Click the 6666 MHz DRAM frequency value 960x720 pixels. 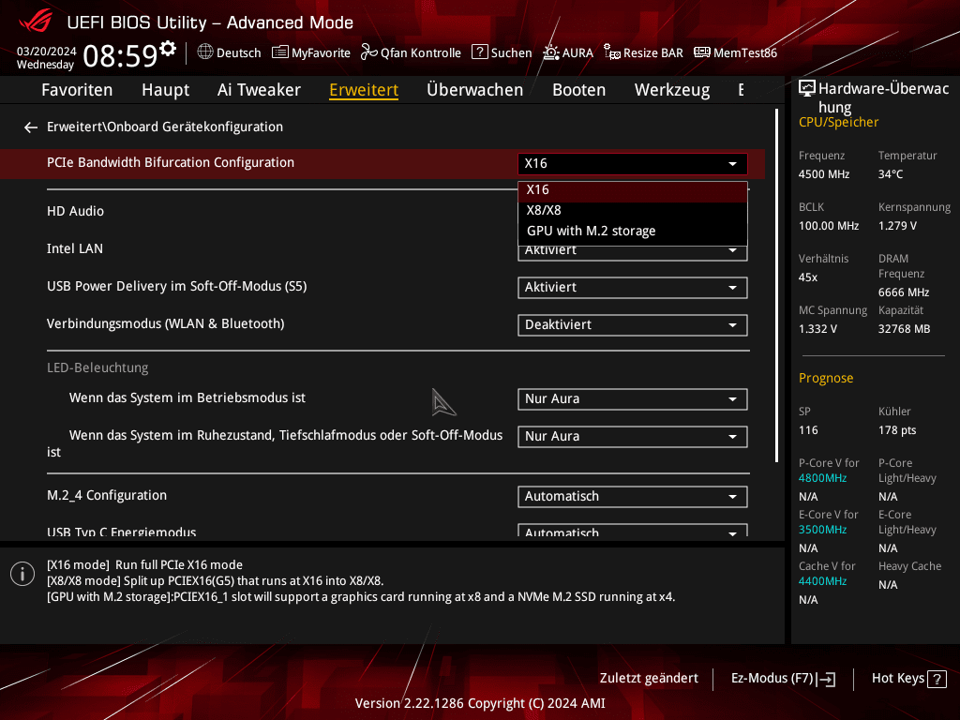click(904, 292)
